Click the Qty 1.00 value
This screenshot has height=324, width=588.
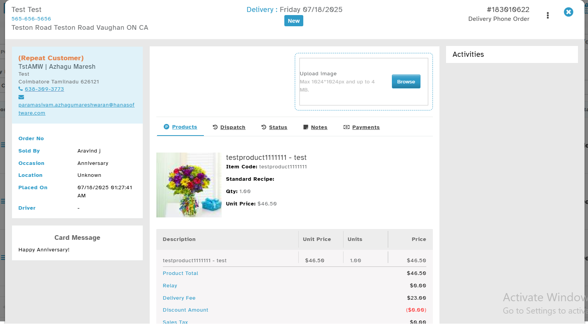pos(245,191)
